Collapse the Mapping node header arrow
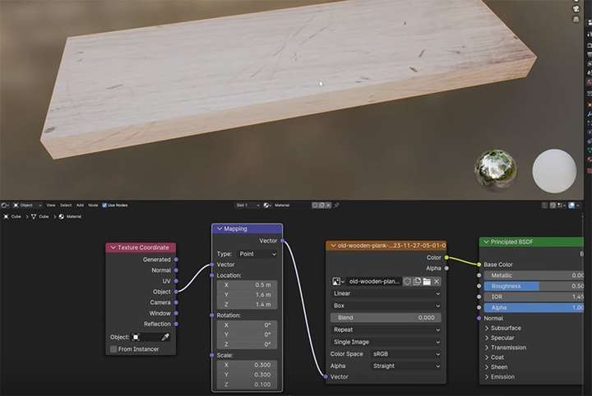Screen dimensions: 592x396 [x=220, y=228]
